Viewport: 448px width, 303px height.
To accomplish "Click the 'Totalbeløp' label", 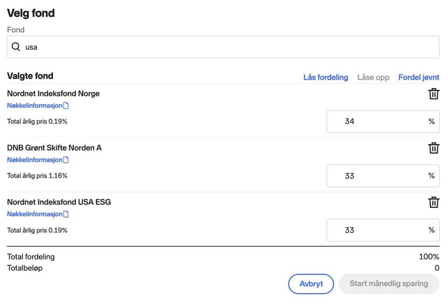I will [x=25, y=268].
